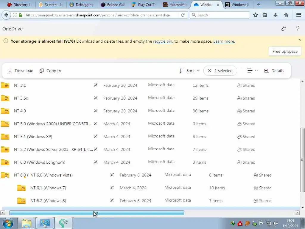Image resolution: width=305 pixels, height=229 pixels.
Task: Click the NT 6.2 (Windows 8) folder icon
Action: pos(21,201)
